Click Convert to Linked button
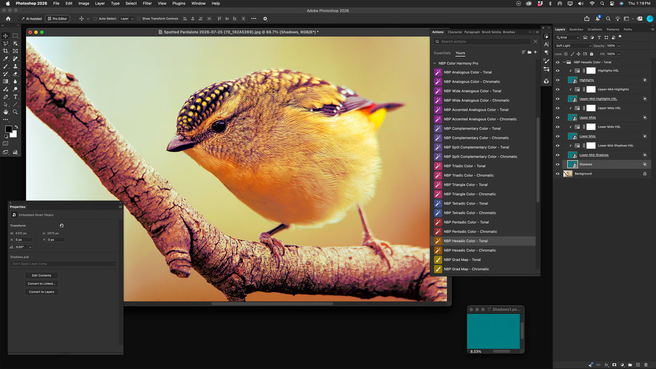This screenshot has height=369, width=656. (x=42, y=284)
